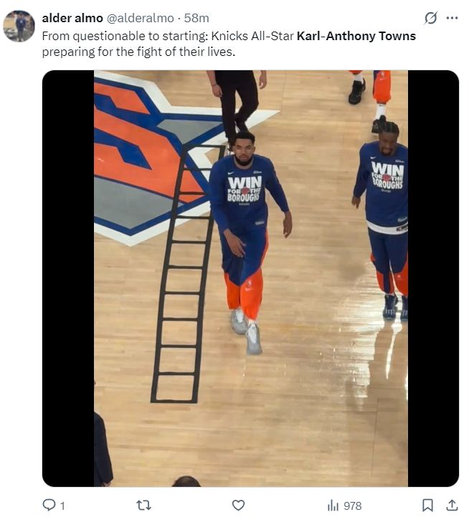The width and height of the screenshot is (469, 522).
Task: Click the 978 views count
Action: (x=353, y=506)
